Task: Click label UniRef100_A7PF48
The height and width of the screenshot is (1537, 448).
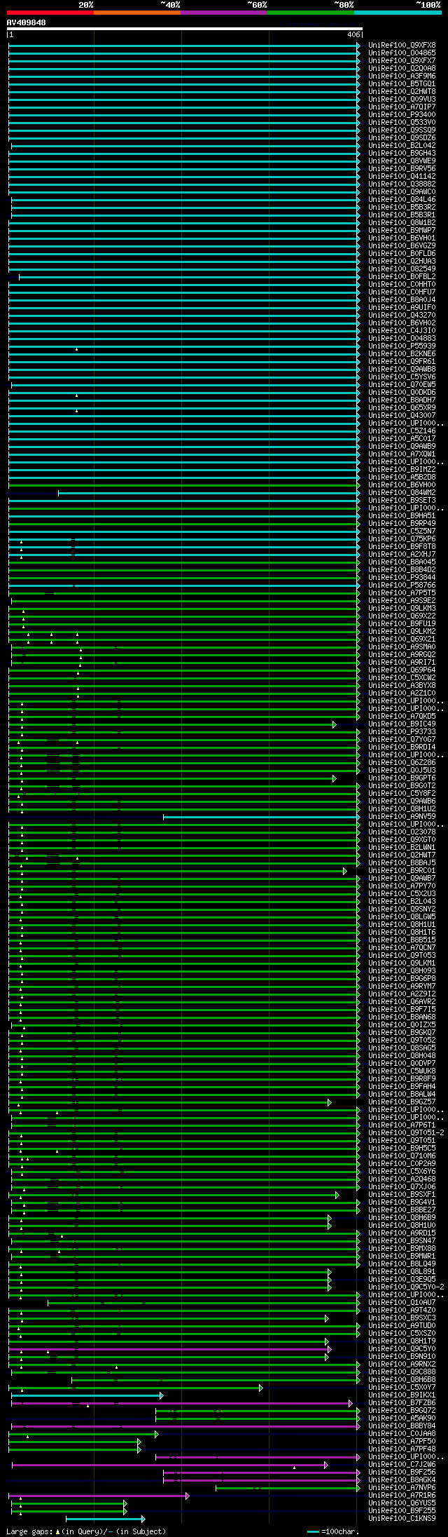Action: pyautogui.click(x=402, y=1449)
